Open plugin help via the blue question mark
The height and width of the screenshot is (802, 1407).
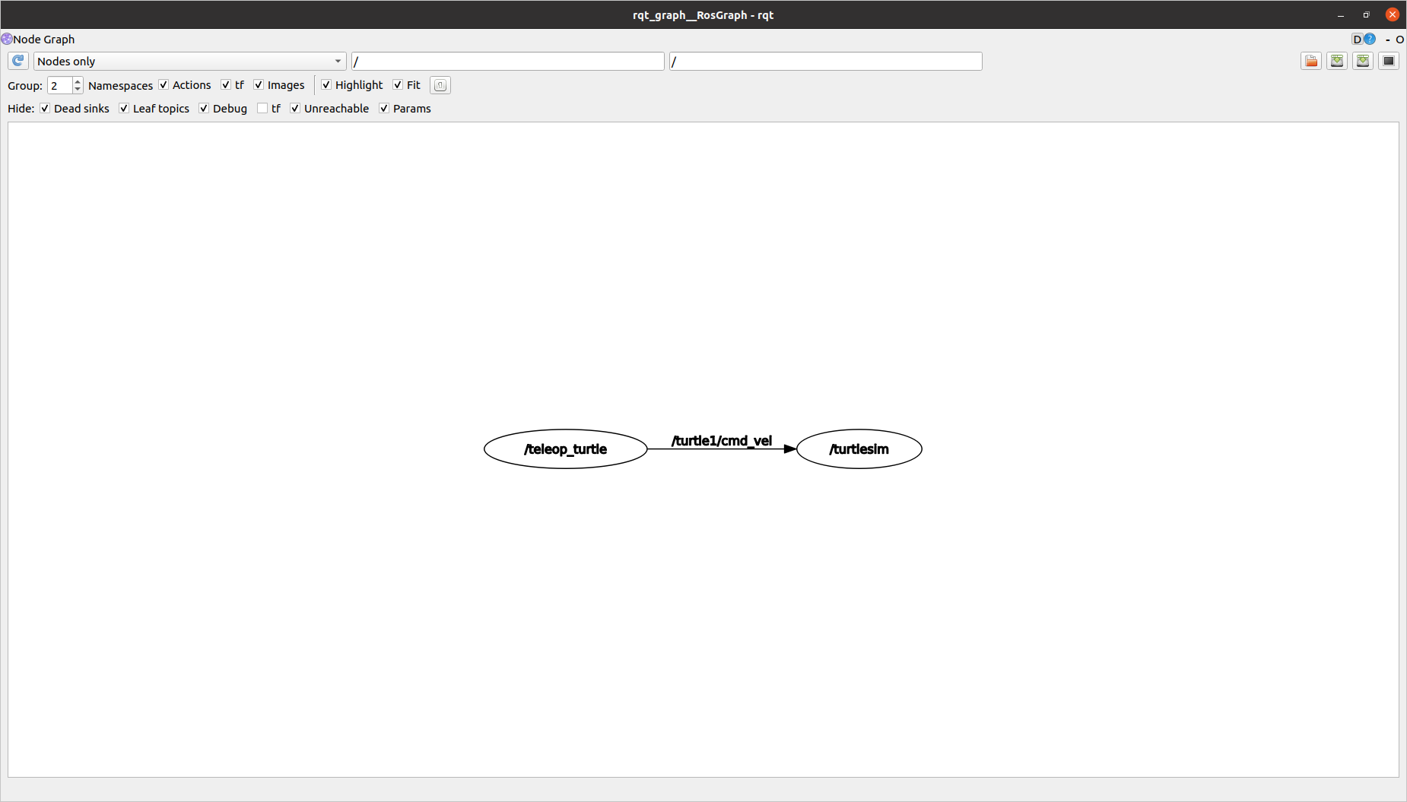[1370, 39]
